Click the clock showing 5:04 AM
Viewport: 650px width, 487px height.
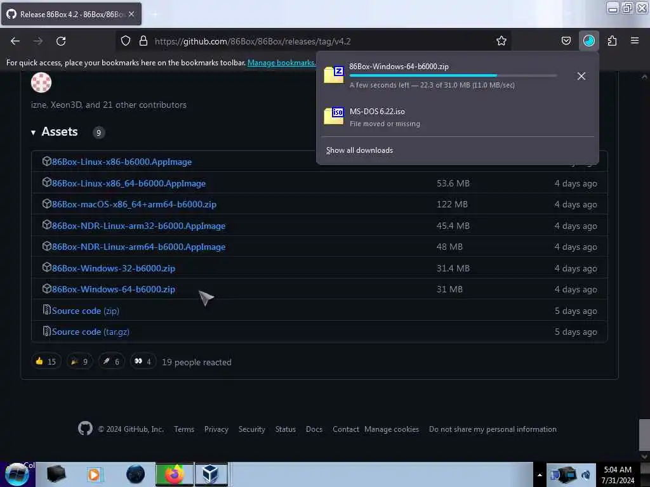tap(618, 475)
